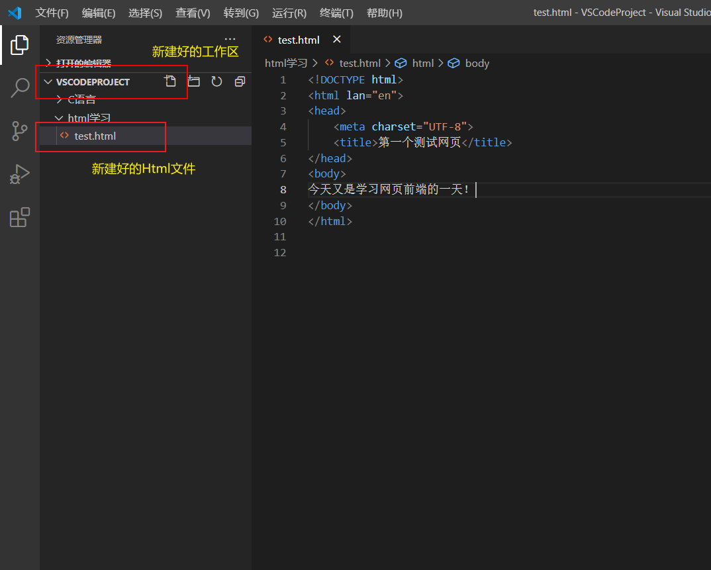711x570 pixels.
Task: Open the 文件(F) menu
Action: click(x=52, y=13)
